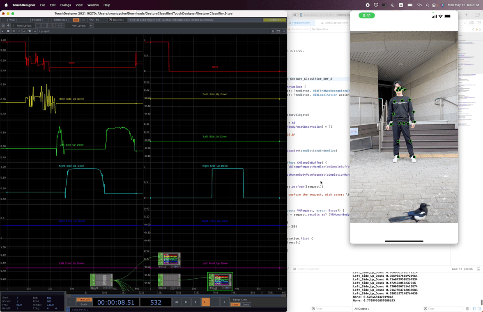The height and width of the screenshot is (312, 483).
Task: Click the yellow UPDATE button
Action: pyautogui.click(x=274, y=20)
